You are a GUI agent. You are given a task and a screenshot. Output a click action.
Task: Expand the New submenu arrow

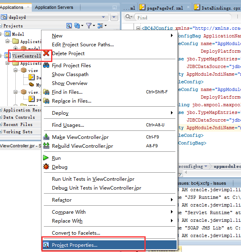pos(172,35)
